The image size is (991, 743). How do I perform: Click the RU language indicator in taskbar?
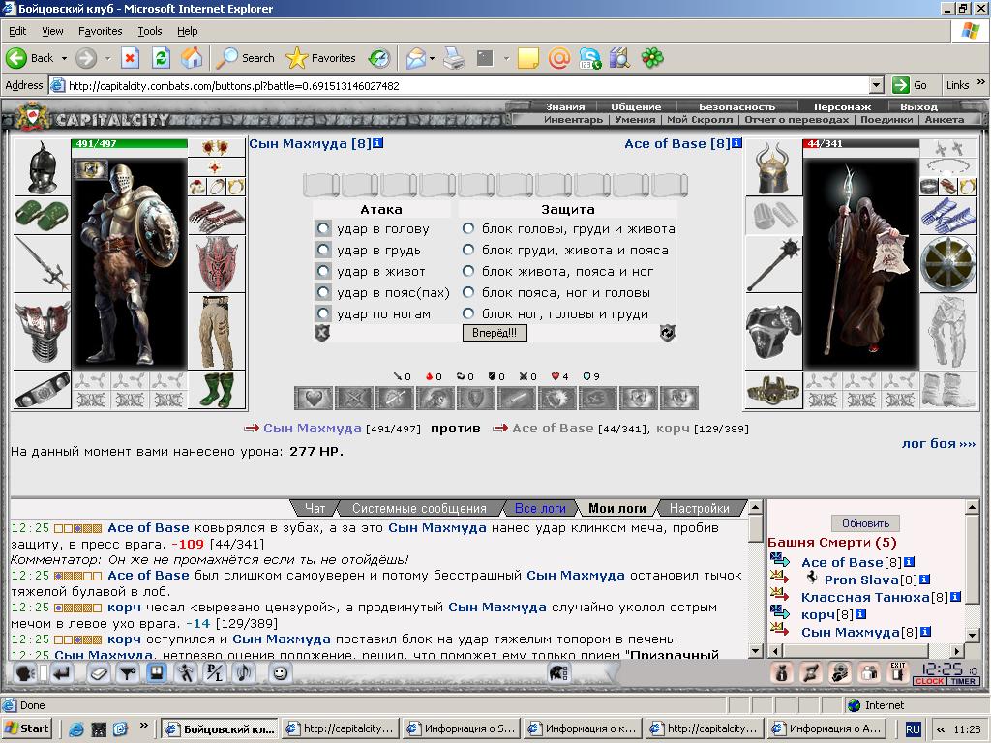[x=913, y=729]
